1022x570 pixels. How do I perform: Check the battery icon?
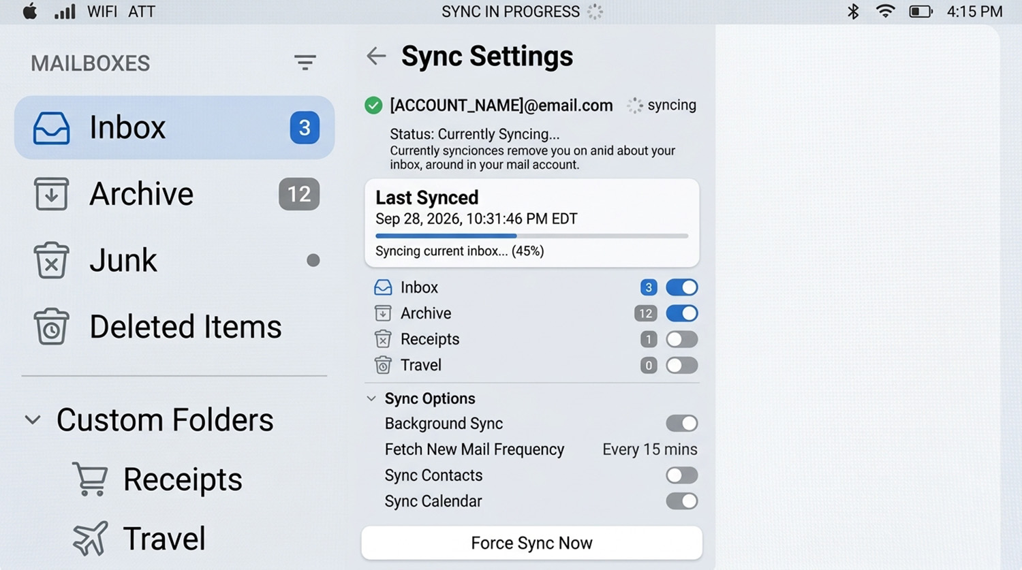[920, 12]
